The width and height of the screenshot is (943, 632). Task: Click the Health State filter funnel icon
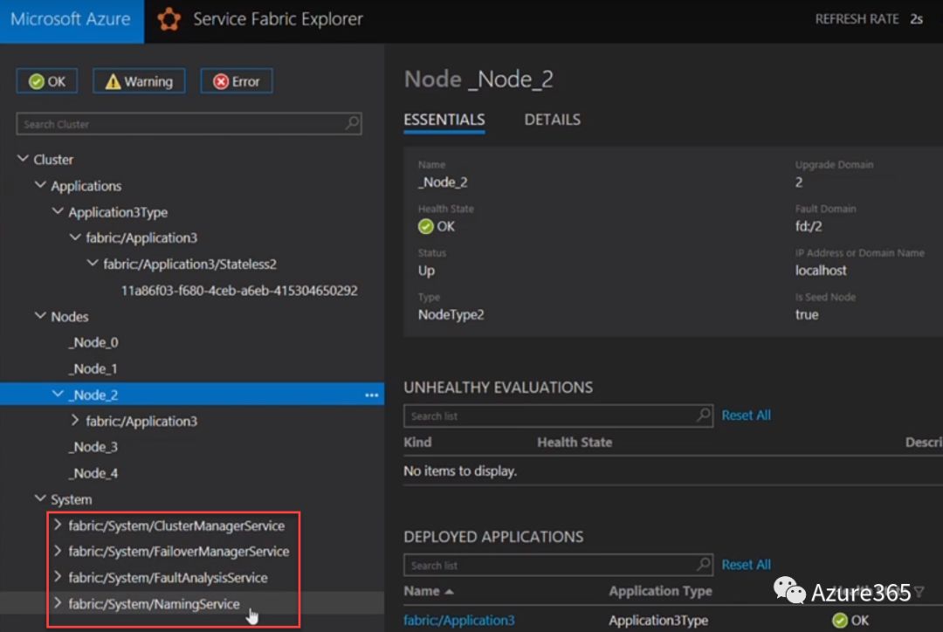pos(919,592)
